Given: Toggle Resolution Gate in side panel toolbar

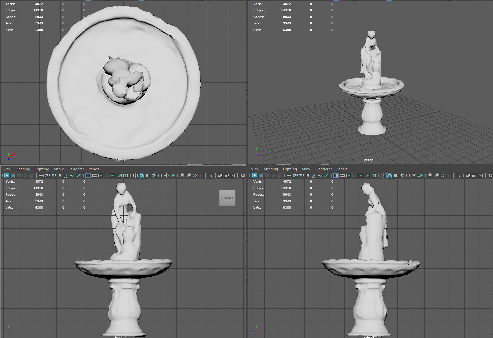Looking at the screenshot, I should [x=349, y=176].
